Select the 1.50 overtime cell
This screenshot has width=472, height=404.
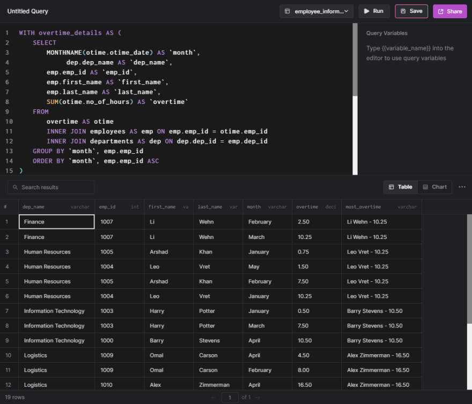click(317, 266)
